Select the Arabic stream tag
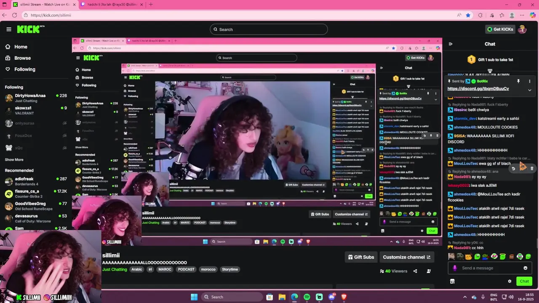 point(137,269)
